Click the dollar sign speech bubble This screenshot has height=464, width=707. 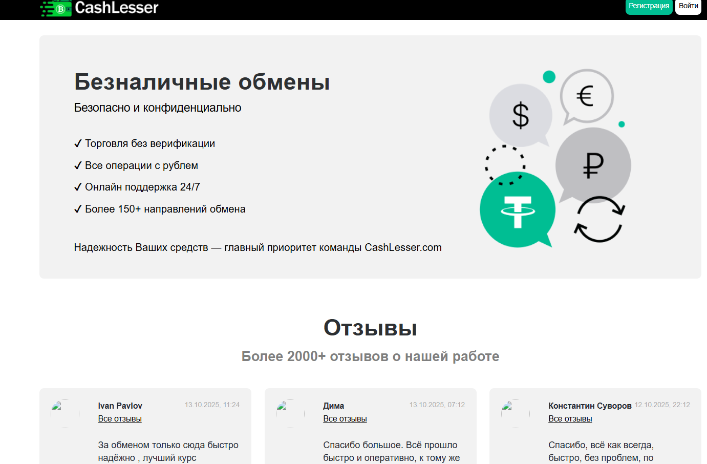click(x=520, y=115)
